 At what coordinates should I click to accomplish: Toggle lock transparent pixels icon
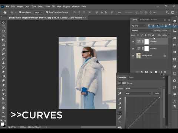coord(138,35)
